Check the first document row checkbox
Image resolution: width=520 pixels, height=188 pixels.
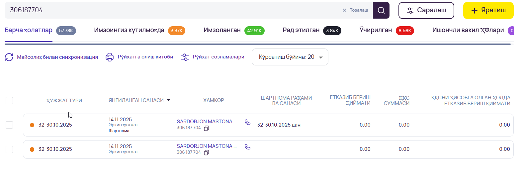[9, 125]
